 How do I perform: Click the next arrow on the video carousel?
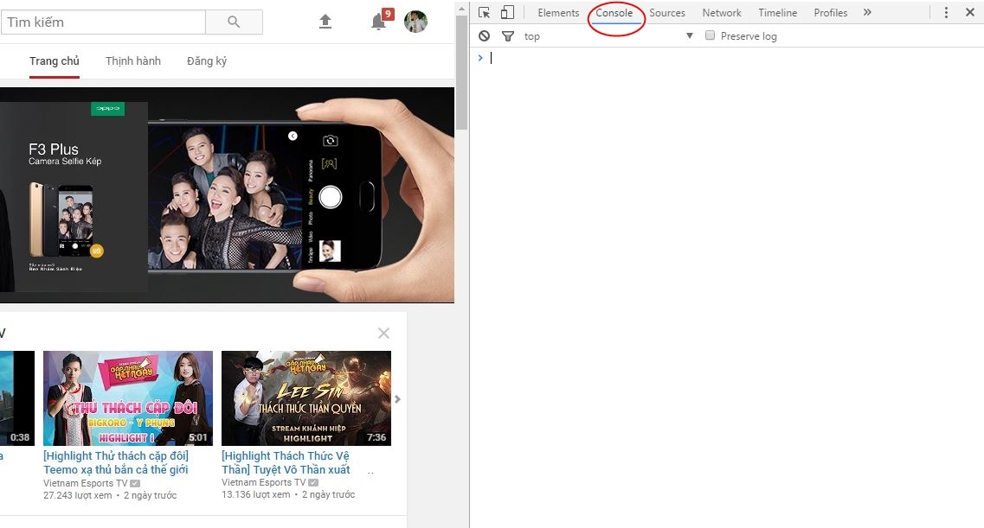coord(397,399)
